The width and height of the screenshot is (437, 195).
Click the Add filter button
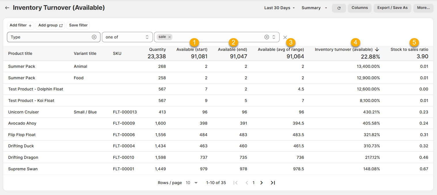click(x=20, y=25)
